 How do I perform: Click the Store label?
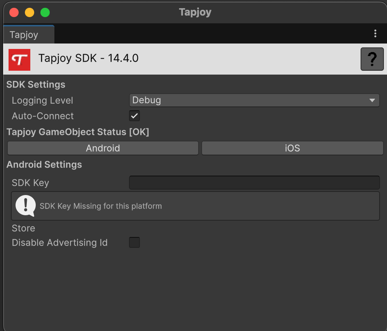click(23, 228)
